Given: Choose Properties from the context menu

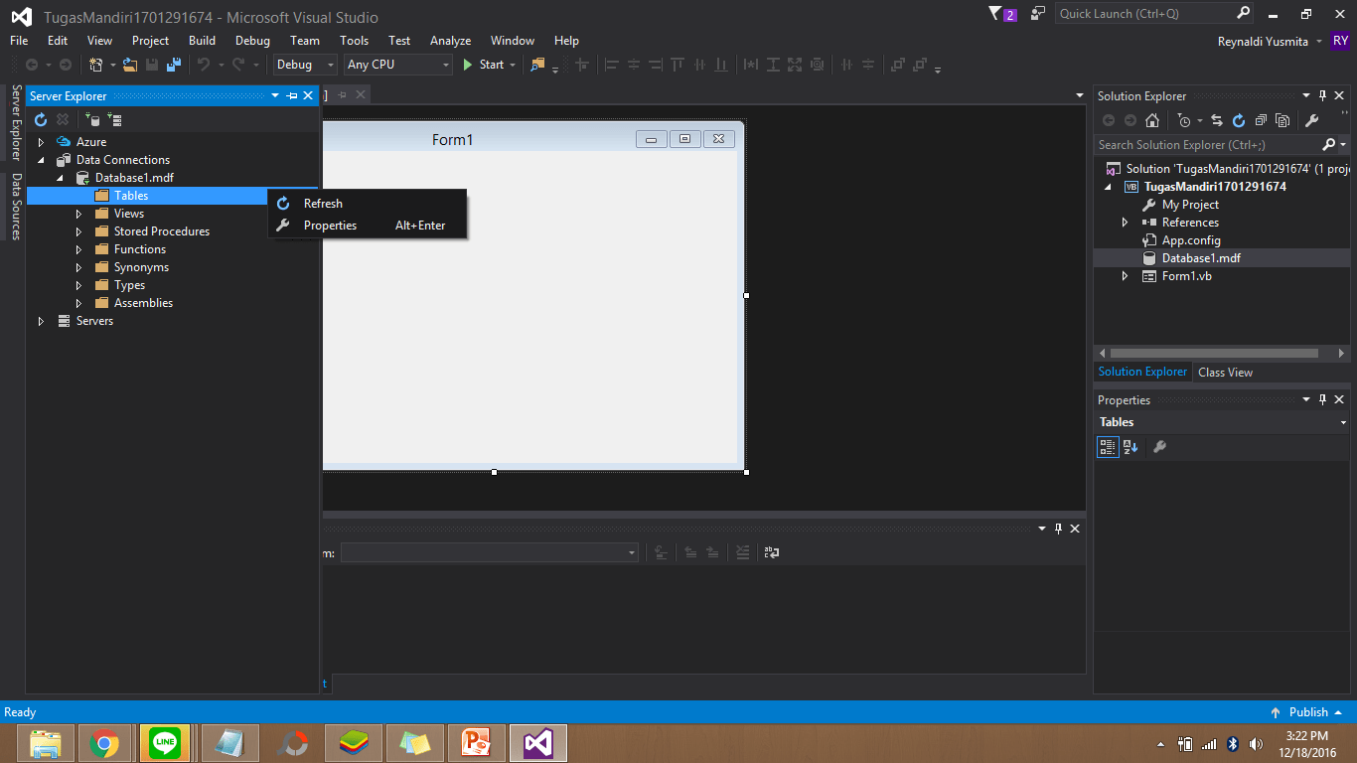Looking at the screenshot, I should click(367, 226).
